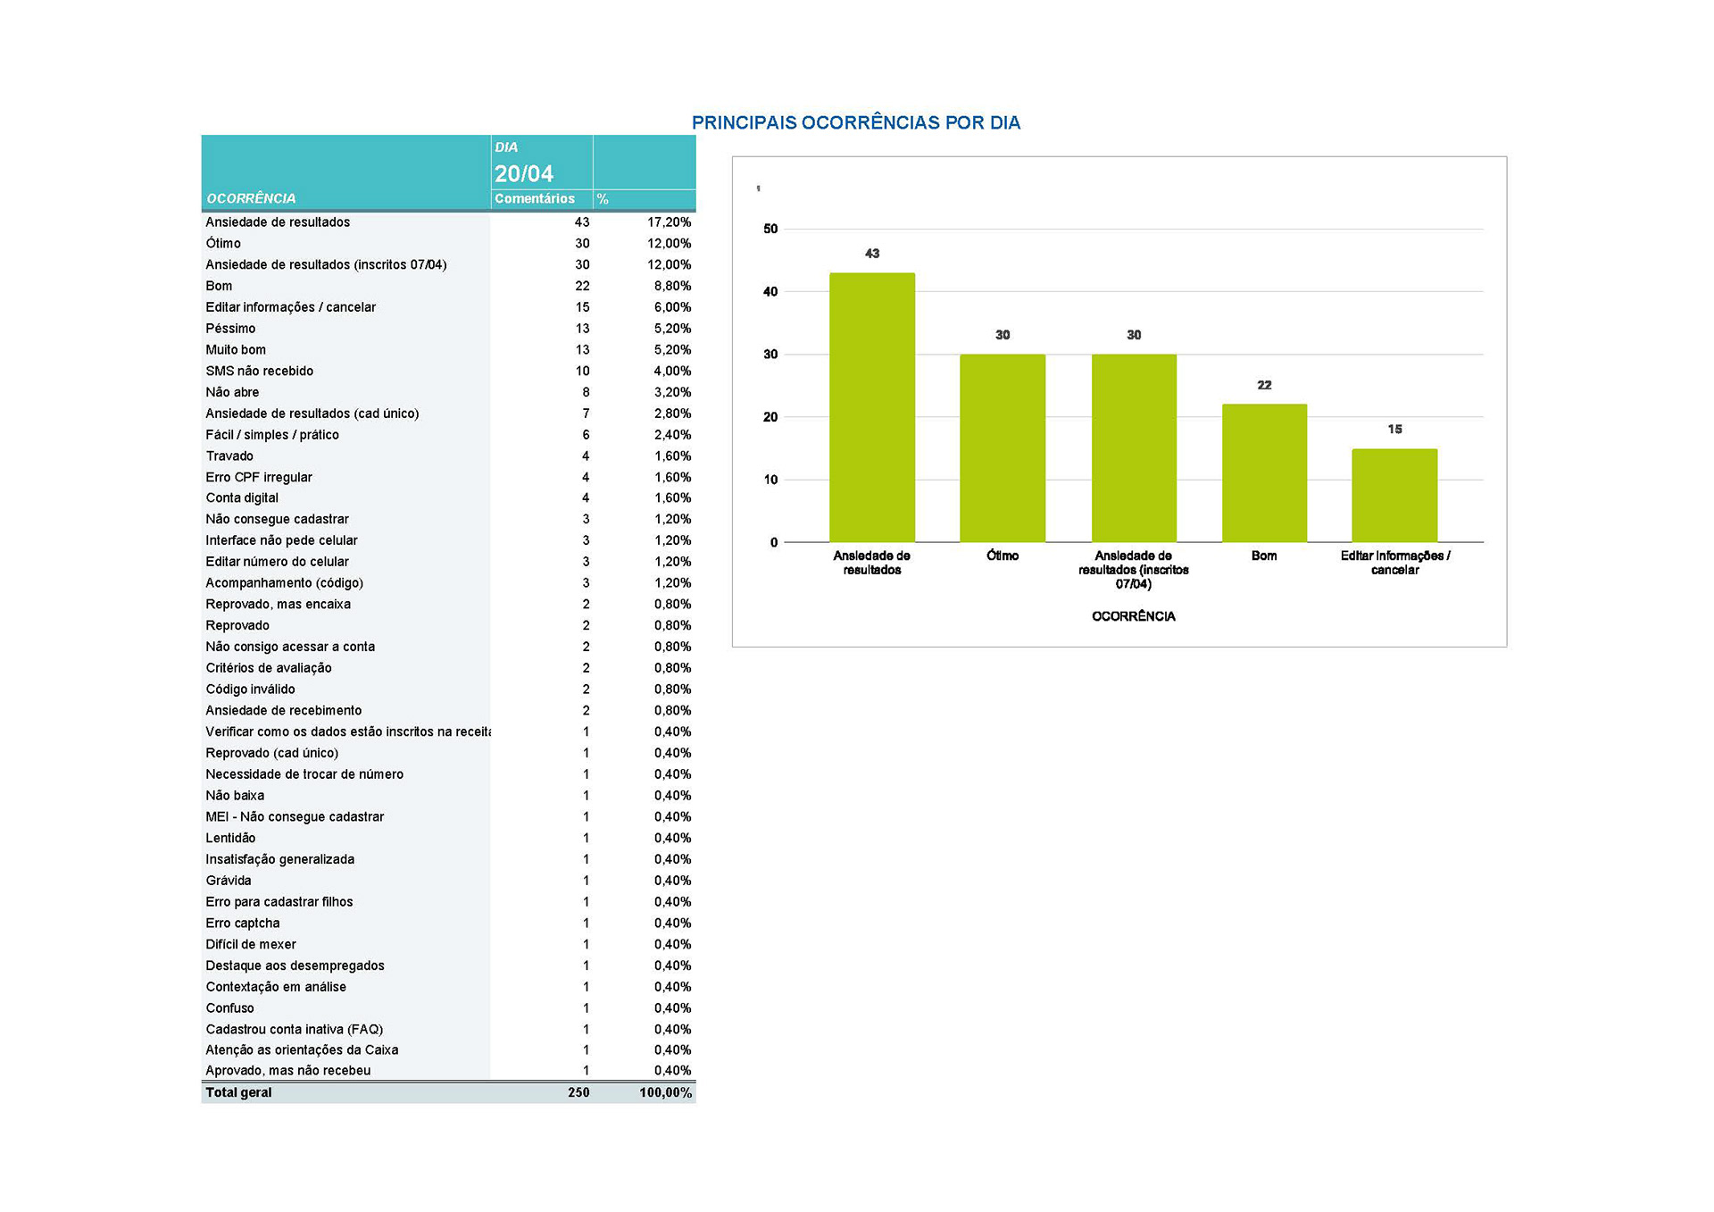Select the 'Erro captcha' row label
Screen dimensions: 1714x1212
243,923
